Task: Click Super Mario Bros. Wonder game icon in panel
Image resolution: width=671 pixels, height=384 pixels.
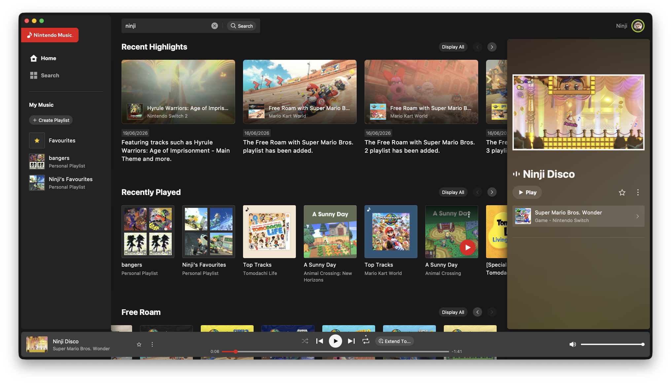Action: [523, 216]
